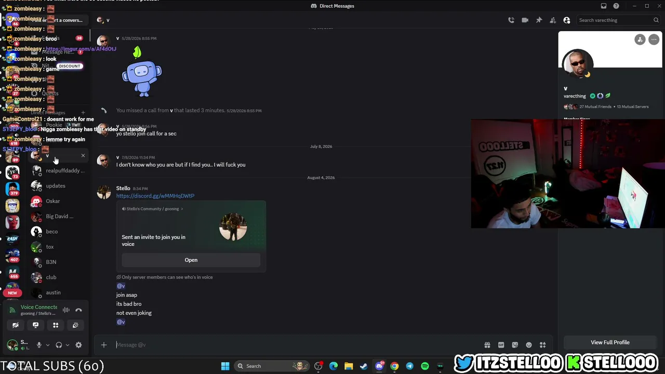The image size is (665, 374).
Task: Open the profile more options menu
Action: tap(654, 39)
